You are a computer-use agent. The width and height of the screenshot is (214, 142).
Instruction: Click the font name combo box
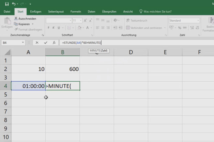pos(59,21)
